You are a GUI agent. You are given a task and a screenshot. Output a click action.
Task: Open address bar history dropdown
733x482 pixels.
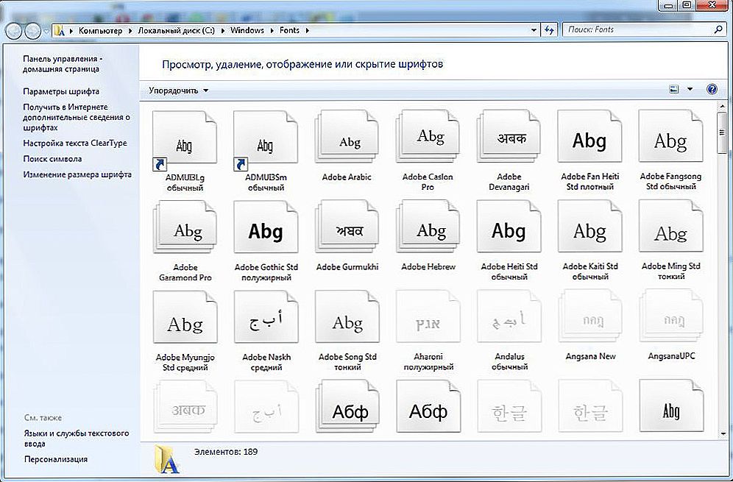coord(534,30)
